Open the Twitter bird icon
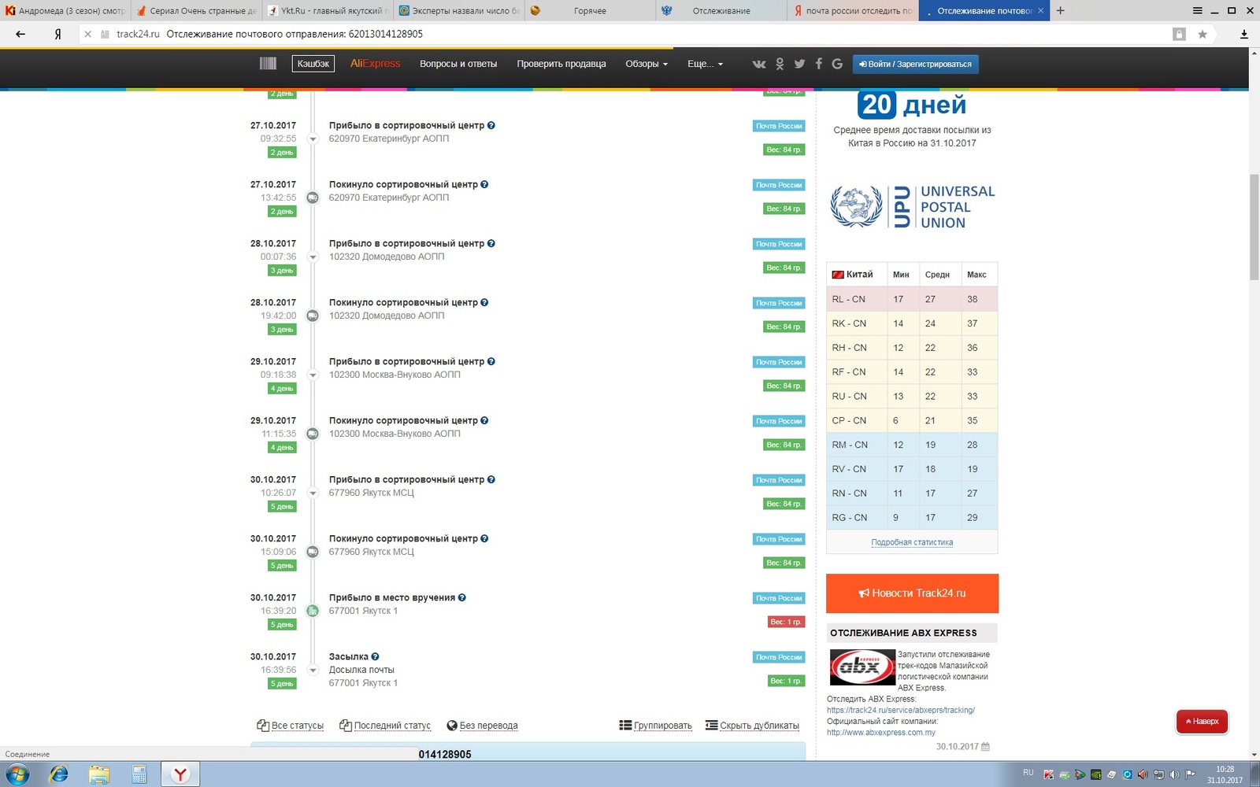The width and height of the screenshot is (1260, 787). [799, 64]
